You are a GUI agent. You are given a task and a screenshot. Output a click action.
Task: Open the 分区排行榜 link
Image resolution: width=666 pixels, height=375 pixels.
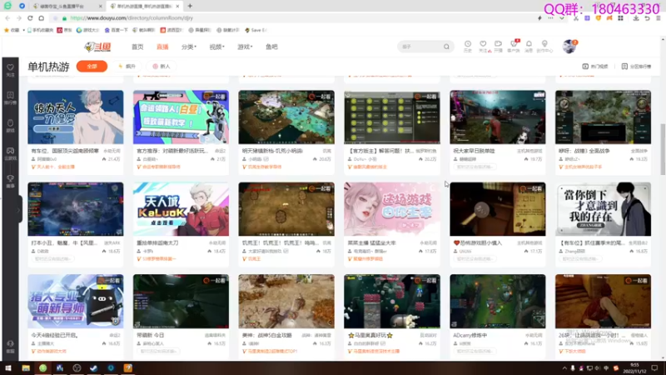(x=636, y=67)
